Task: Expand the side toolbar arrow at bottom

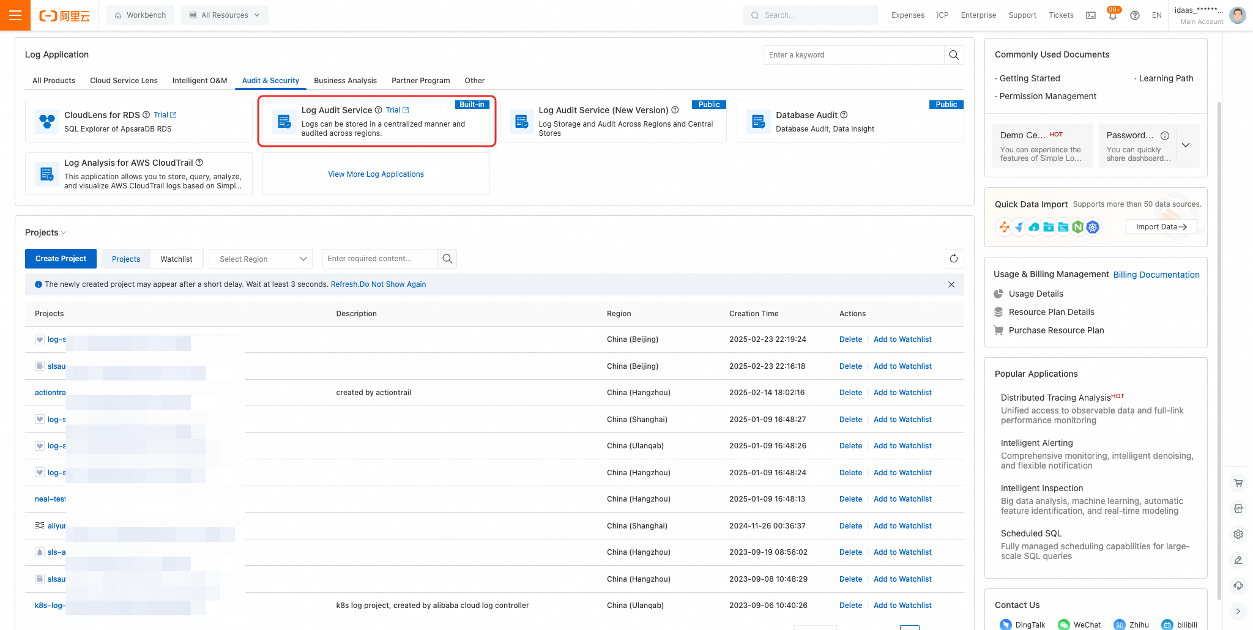Action: point(1238,611)
